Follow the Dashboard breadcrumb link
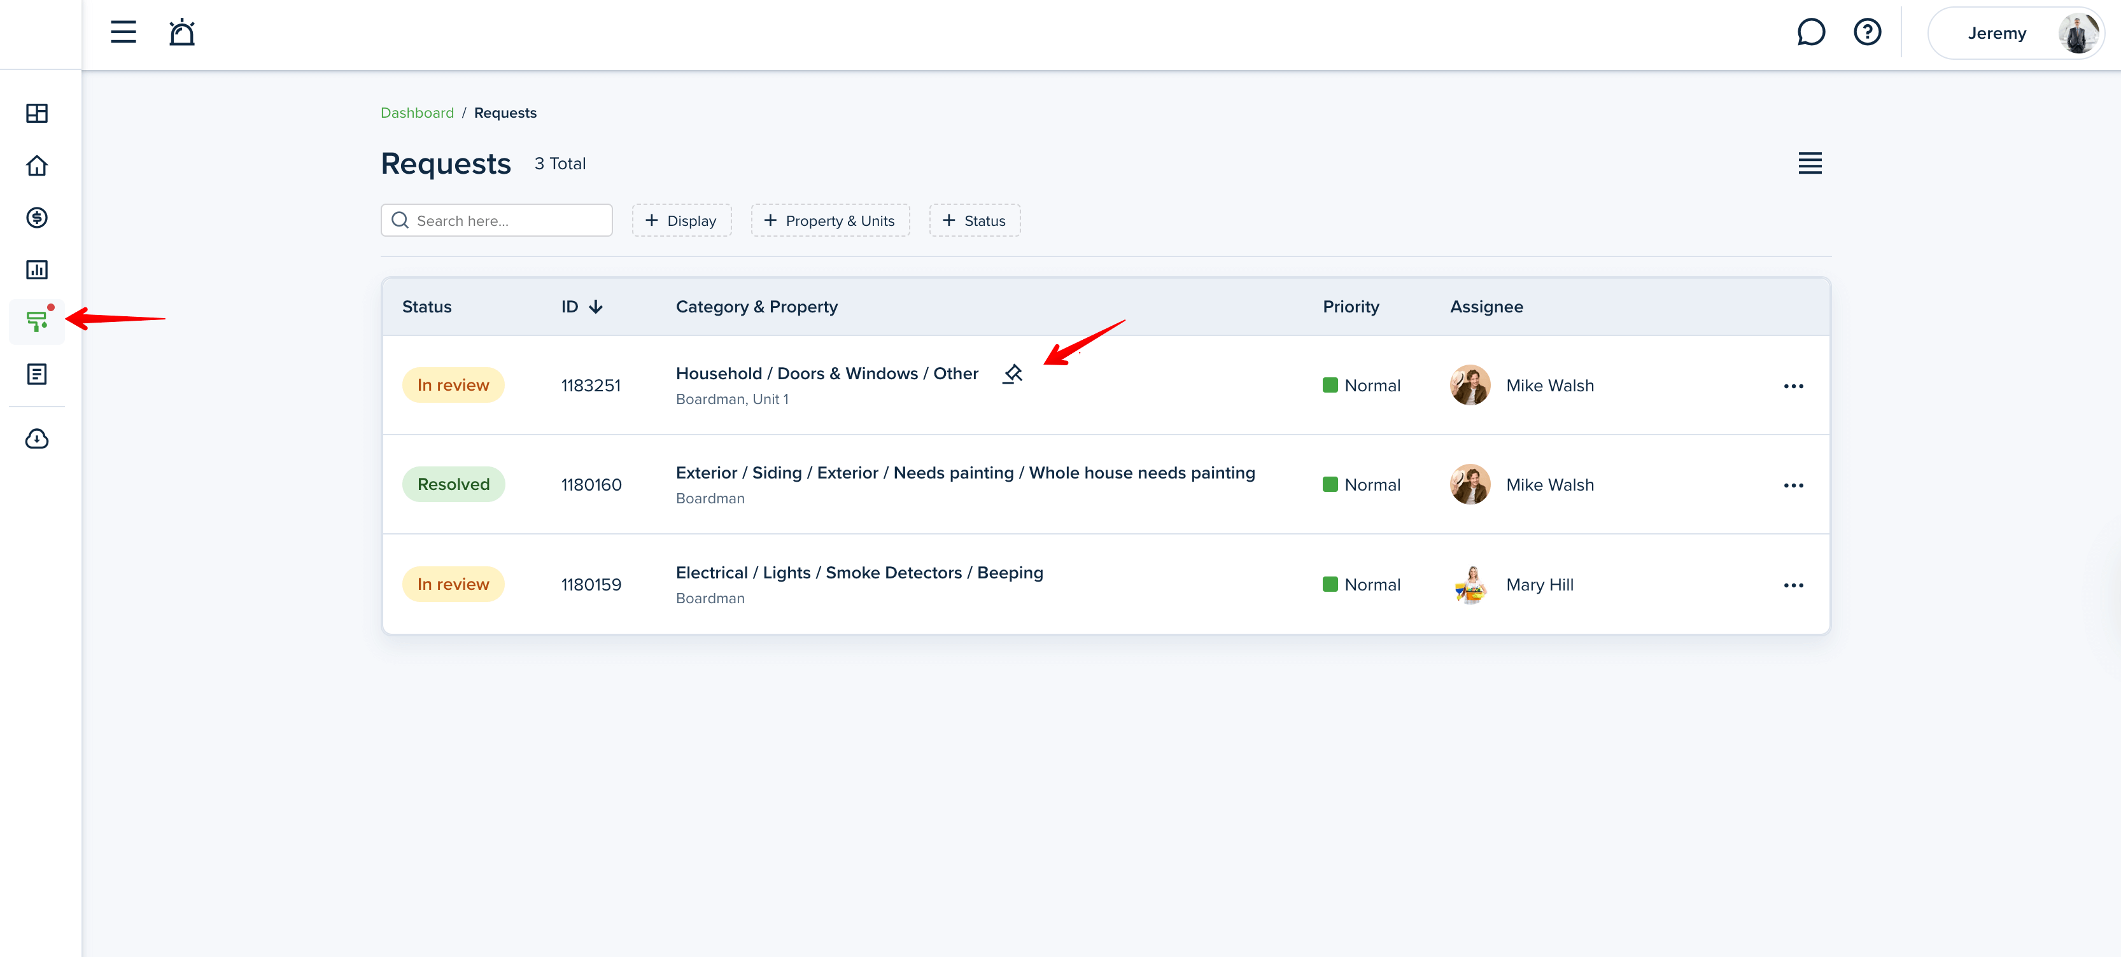2121x957 pixels. click(x=416, y=113)
